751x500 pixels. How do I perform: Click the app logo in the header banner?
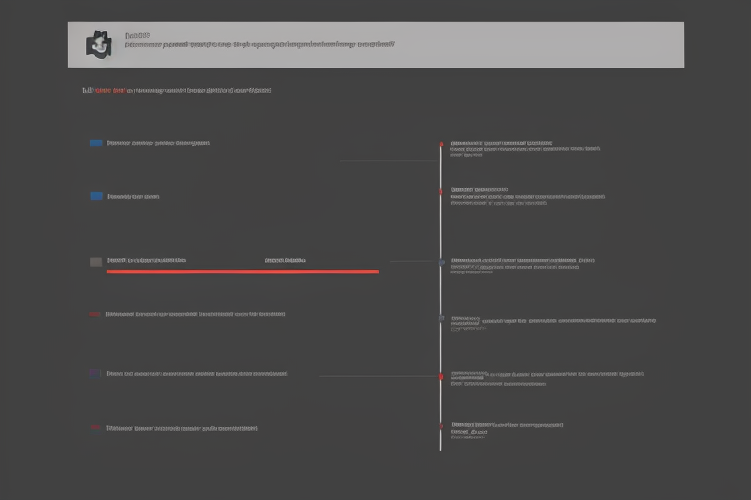tap(99, 44)
